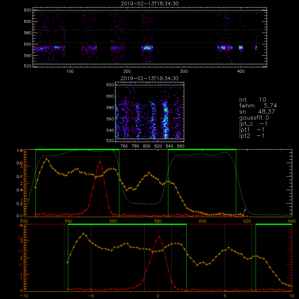Click the thick green bar spanning 525–562 in upper profile plot
The width and height of the screenshot is (299, 299).
77,150
